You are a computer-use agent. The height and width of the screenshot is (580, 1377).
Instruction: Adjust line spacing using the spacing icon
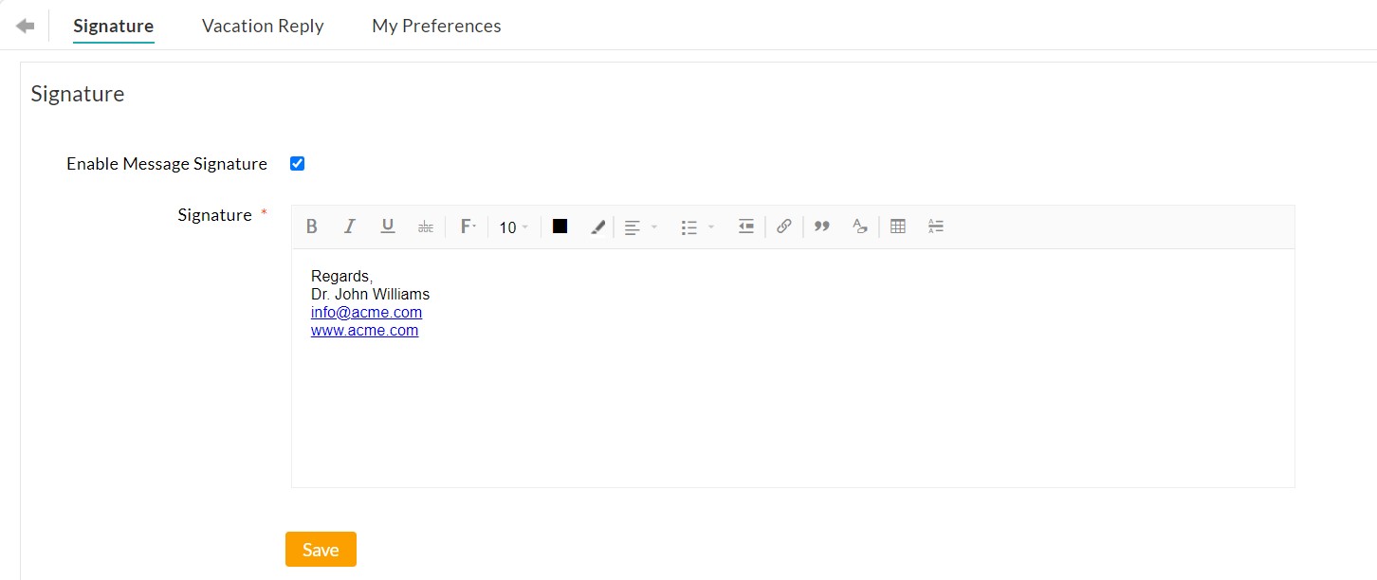pos(935,227)
